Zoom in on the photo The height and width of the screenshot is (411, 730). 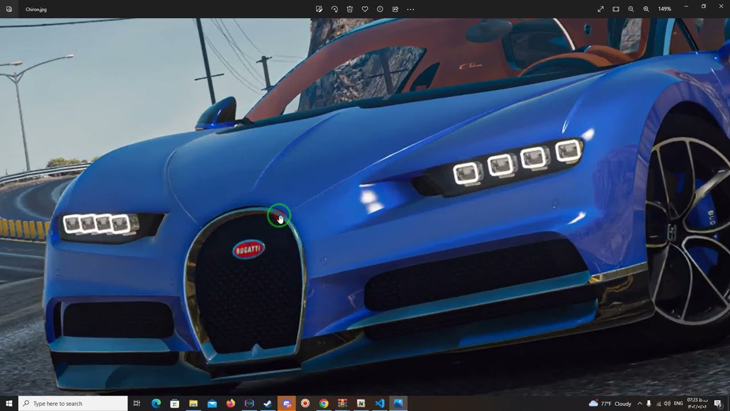646,9
